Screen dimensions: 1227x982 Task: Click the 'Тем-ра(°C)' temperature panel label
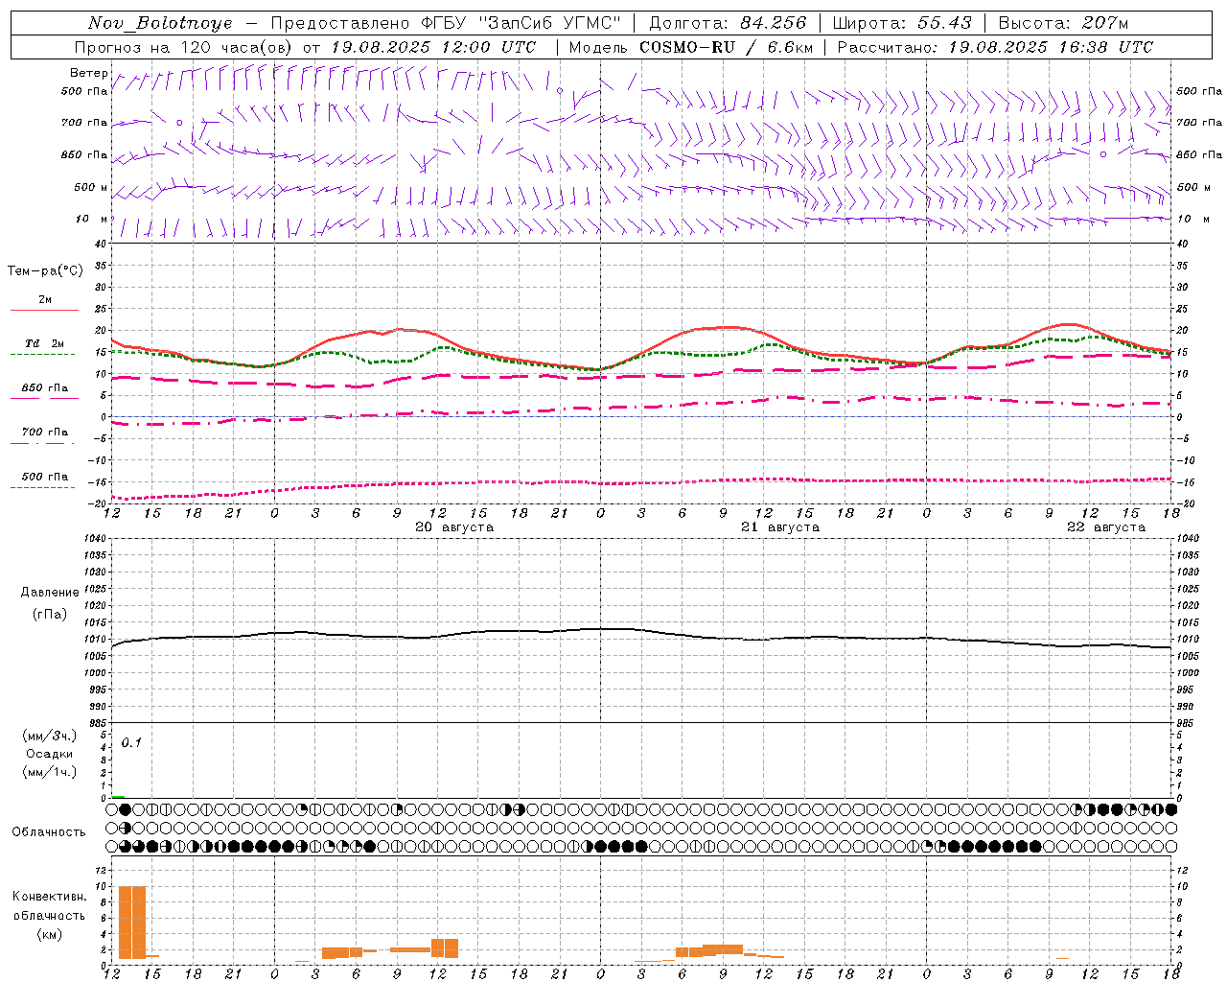coord(45,270)
